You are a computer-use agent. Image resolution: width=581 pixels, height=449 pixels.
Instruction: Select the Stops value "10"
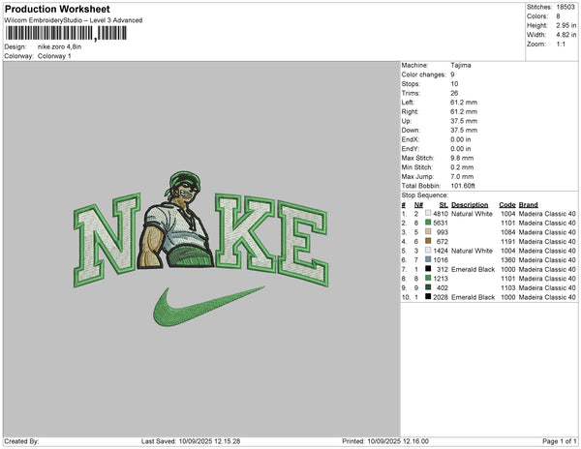pyautogui.click(x=454, y=83)
